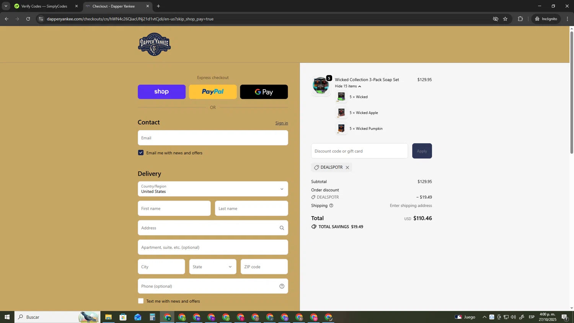Open Outlook from the taskbar

pyautogui.click(x=138, y=317)
